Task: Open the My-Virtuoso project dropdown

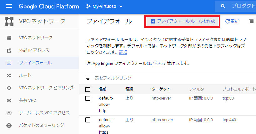Action: 104,6
